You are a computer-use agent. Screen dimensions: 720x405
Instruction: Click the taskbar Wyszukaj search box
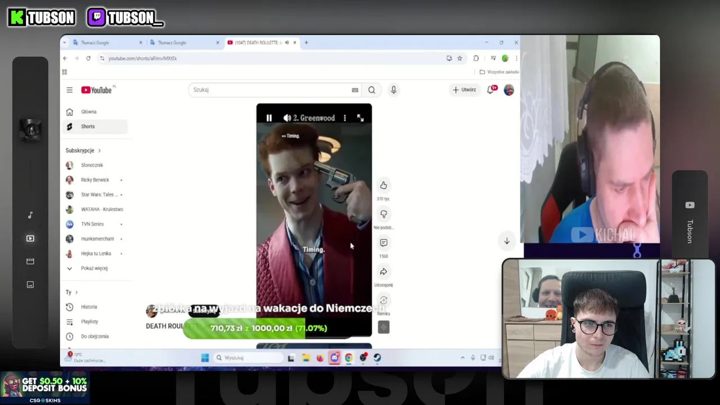point(249,358)
